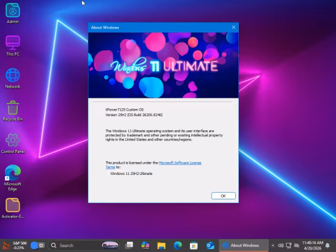Open Microsoft Store from the taskbar
336x252 pixels.
tap(194, 245)
